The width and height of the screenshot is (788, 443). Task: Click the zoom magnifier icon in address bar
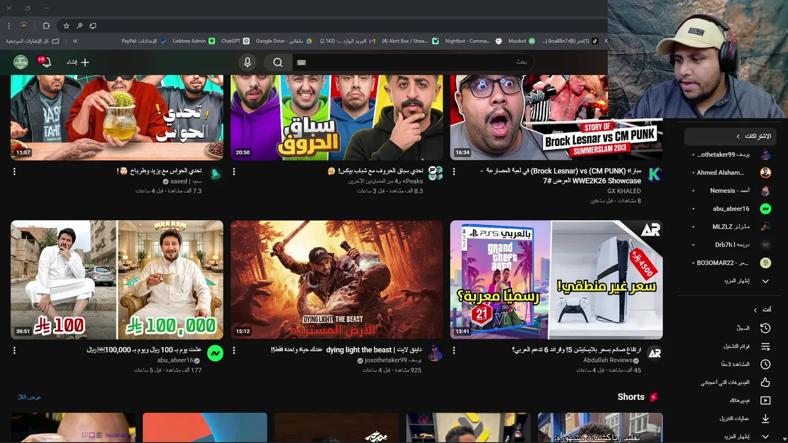click(80, 26)
